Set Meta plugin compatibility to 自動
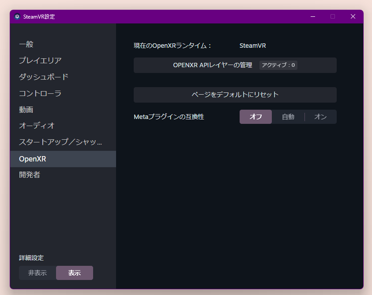Image resolution: width=372 pixels, height=295 pixels. pos(288,117)
